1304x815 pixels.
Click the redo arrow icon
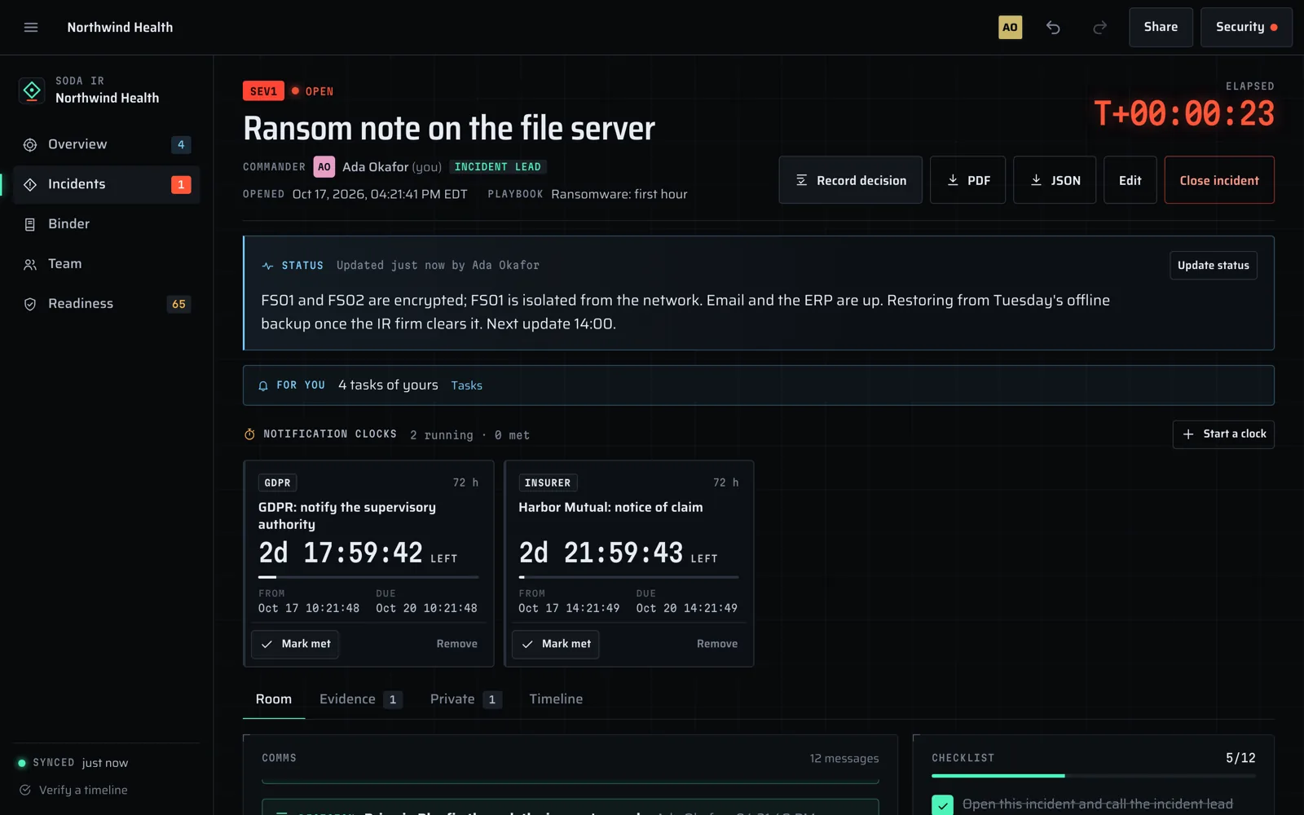click(1099, 27)
